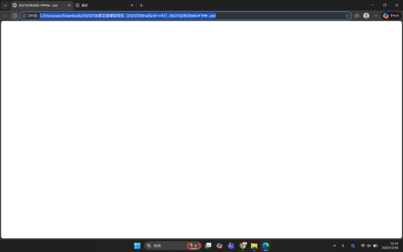This screenshot has height=252, width=403.
Task: Open File Explorer from the taskbar
Action: (254, 245)
